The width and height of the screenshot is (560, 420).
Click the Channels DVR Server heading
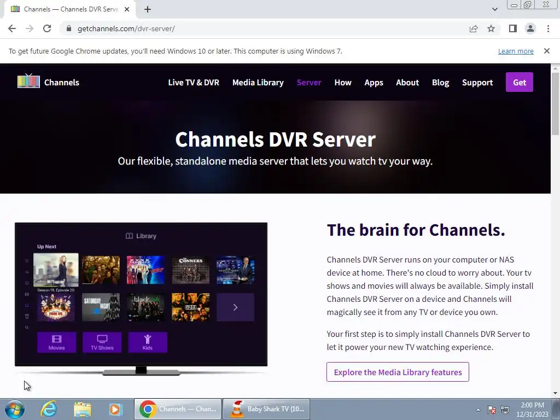pyautogui.click(x=276, y=139)
